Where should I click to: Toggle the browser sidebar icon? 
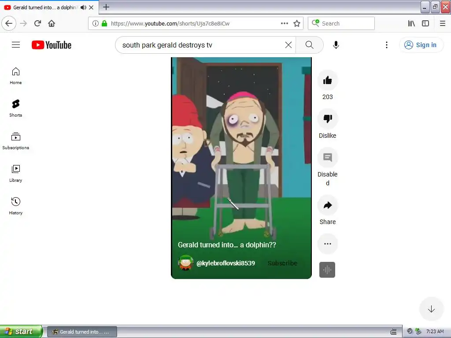[x=425, y=23]
